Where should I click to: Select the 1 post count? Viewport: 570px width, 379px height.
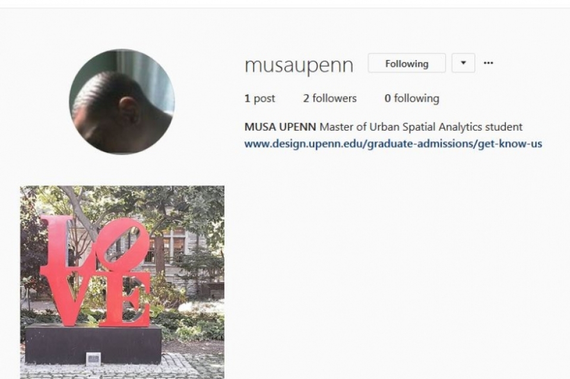click(x=259, y=99)
